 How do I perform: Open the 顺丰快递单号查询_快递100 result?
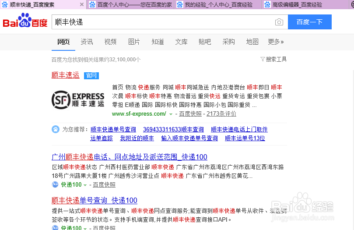coord(95,200)
